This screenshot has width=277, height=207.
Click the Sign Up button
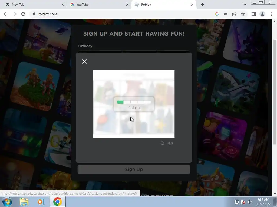tap(134, 169)
